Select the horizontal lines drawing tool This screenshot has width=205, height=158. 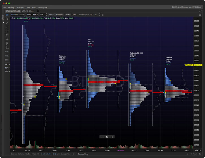7,27
